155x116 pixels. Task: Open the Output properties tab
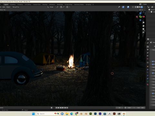pos(148,50)
